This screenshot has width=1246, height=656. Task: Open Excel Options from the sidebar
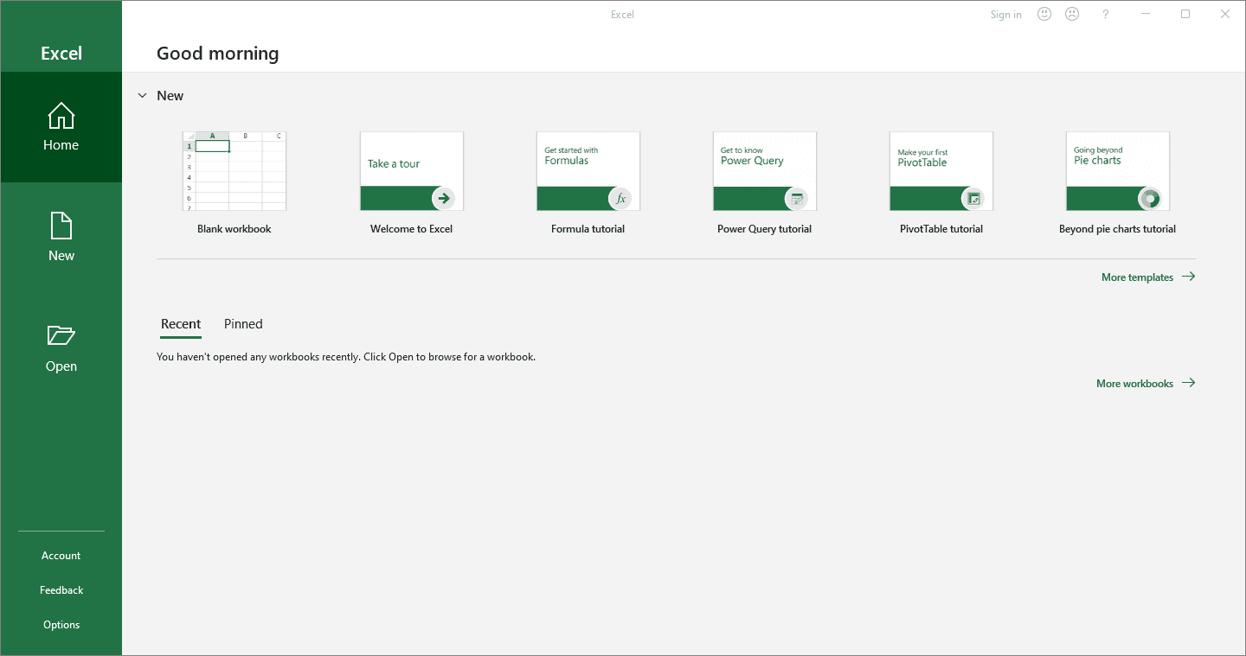click(x=61, y=625)
